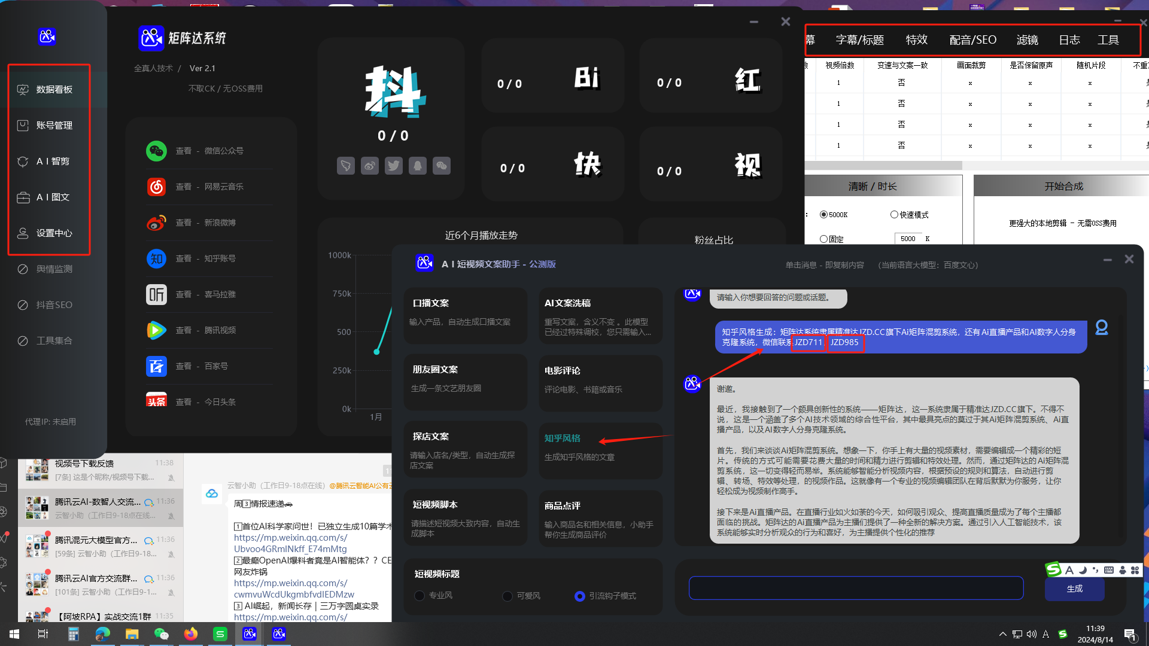Switch to the 字幕/标题 tab
The height and width of the screenshot is (646, 1149).
pos(859,40)
